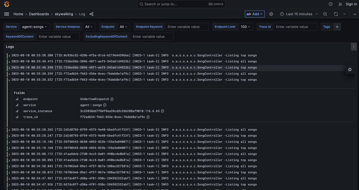Select the Log breadcrumb
This screenshot has height=190, width=359.
[82, 14]
